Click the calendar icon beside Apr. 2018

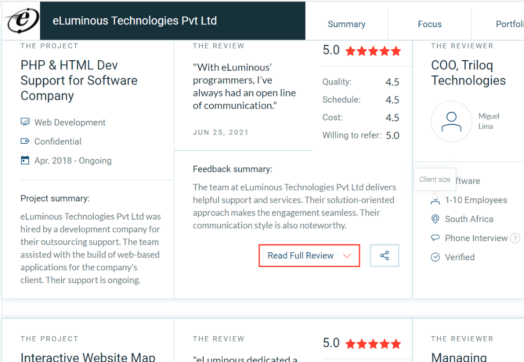click(25, 160)
